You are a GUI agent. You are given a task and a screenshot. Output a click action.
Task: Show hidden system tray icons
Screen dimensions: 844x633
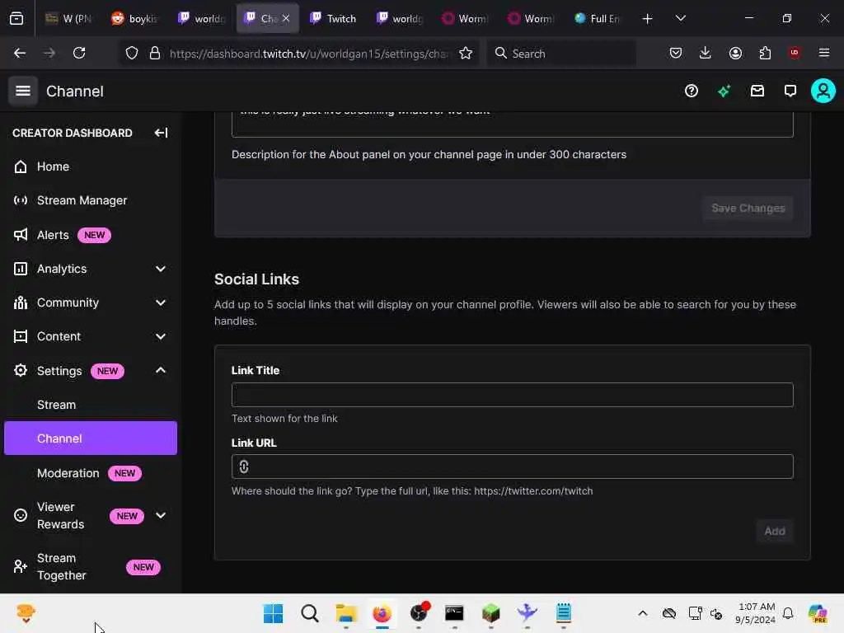click(643, 613)
